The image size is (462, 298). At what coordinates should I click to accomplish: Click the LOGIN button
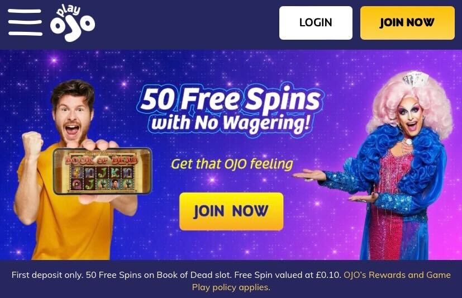pyautogui.click(x=316, y=23)
